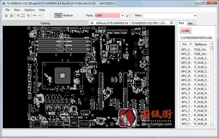Click the empty Nets input field
The width and height of the screenshot is (219, 138).
click(x=168, y=16)
